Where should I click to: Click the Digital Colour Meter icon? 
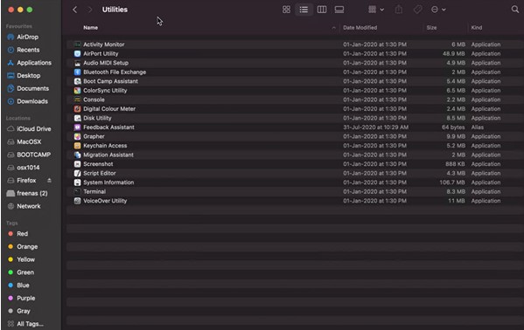click(x=78, y=109)
